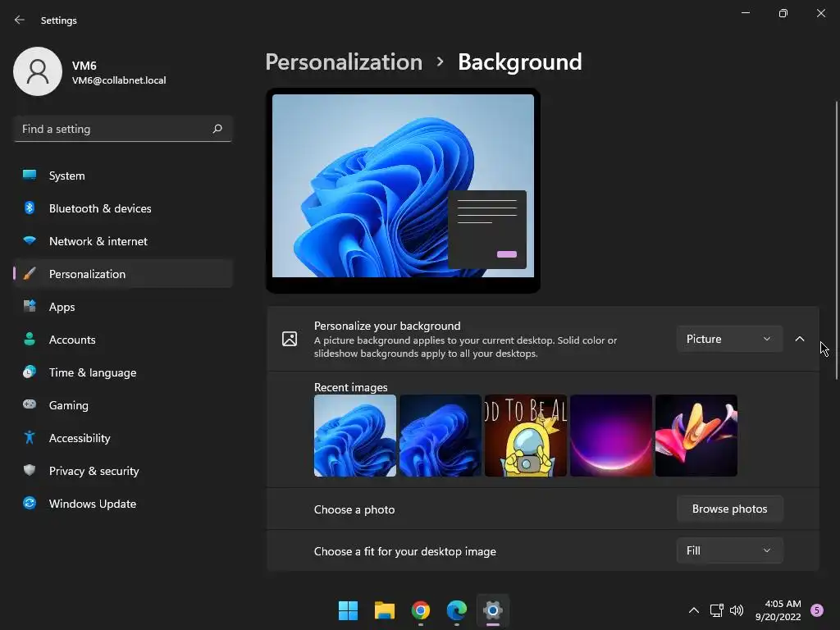Click the Choose a photo label
The width and height of the screenshot is (840, 630).
point(354,509)
